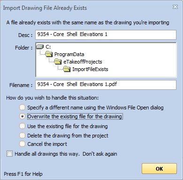The width and height of the screenshot is (183, 180).
Task: Enable Handle all drawings this way checkbox
Action: point(9,154)
